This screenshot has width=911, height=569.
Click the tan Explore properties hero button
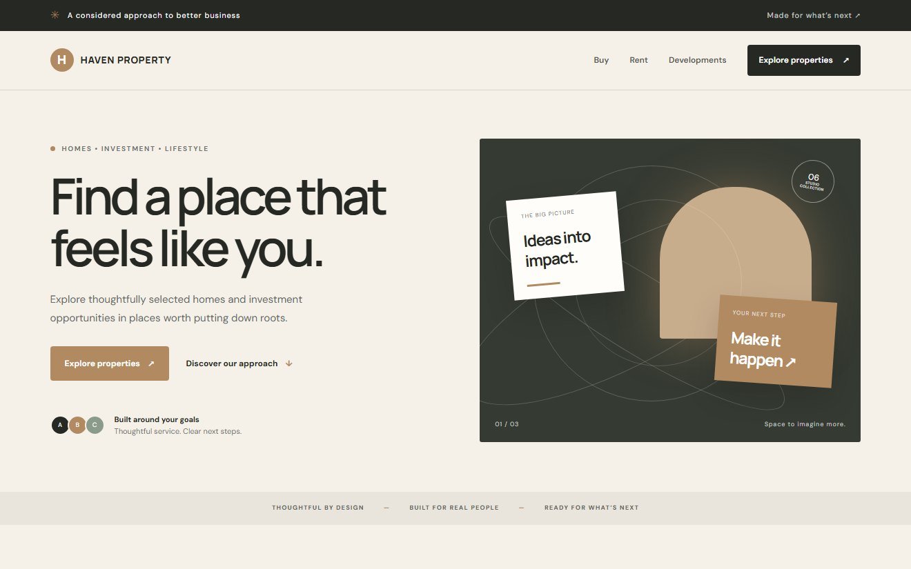click(x=110, y=363)
